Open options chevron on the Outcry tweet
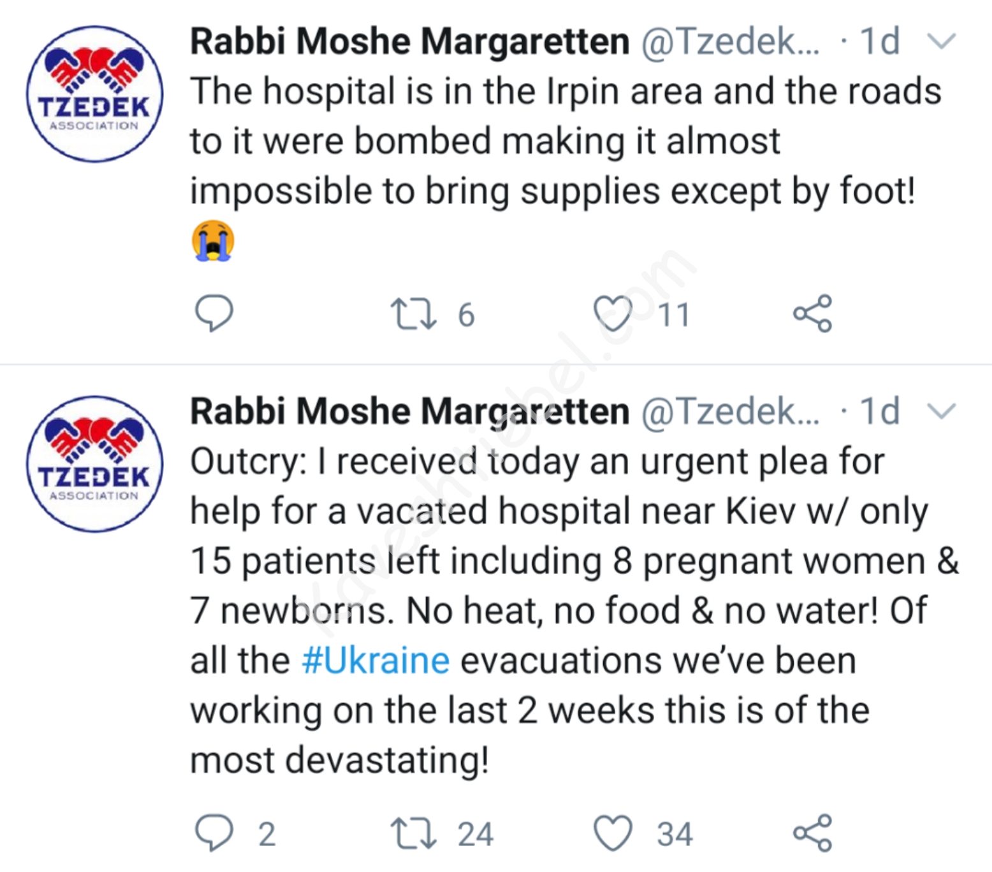Screen dimensions: 992x872 coord(941,411)
